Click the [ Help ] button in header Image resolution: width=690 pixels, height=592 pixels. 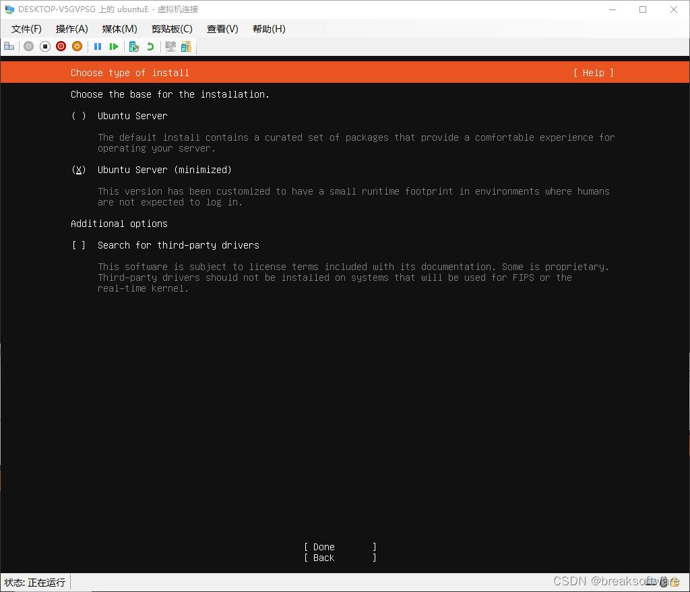point(593,73)
